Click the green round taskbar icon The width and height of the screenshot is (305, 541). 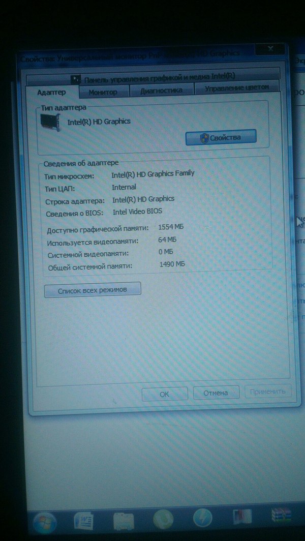pos(163,521)
